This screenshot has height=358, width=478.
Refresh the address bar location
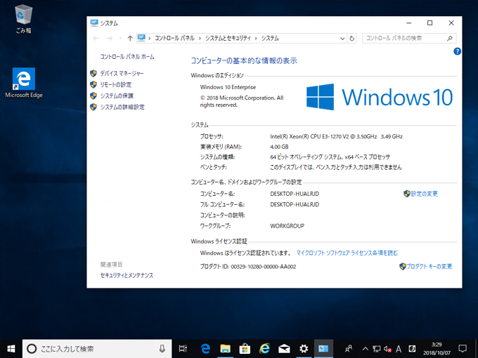point(351,39)
